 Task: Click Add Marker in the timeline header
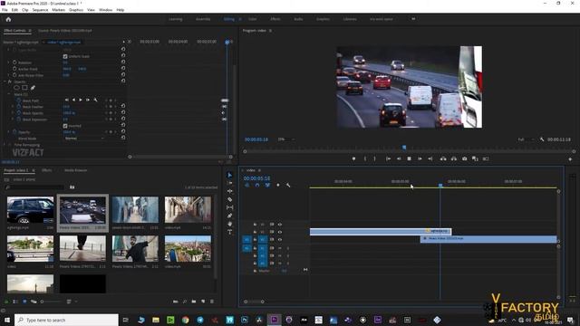(x=278, y=185)
